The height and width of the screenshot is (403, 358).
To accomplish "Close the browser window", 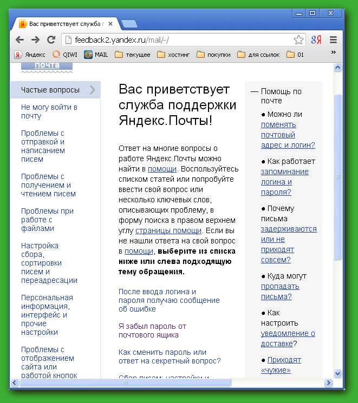I will tap(331, 13).
